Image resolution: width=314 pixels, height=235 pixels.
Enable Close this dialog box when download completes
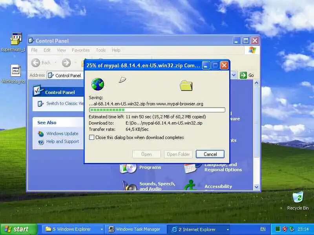(x=91, y=137)
